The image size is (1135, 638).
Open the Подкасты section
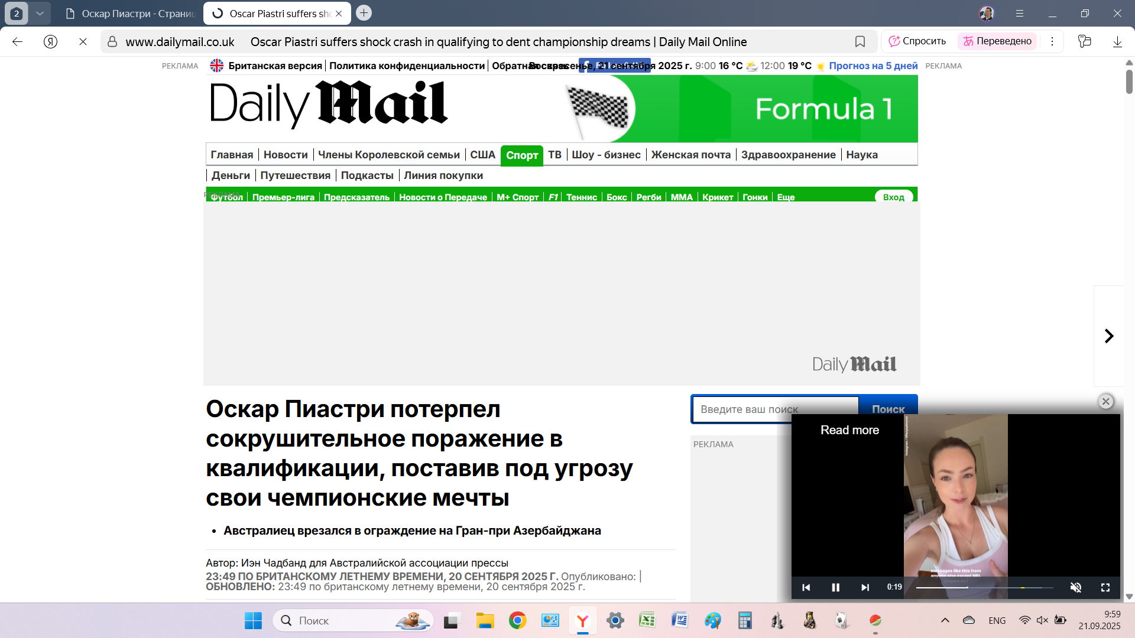tap(367, 175)
